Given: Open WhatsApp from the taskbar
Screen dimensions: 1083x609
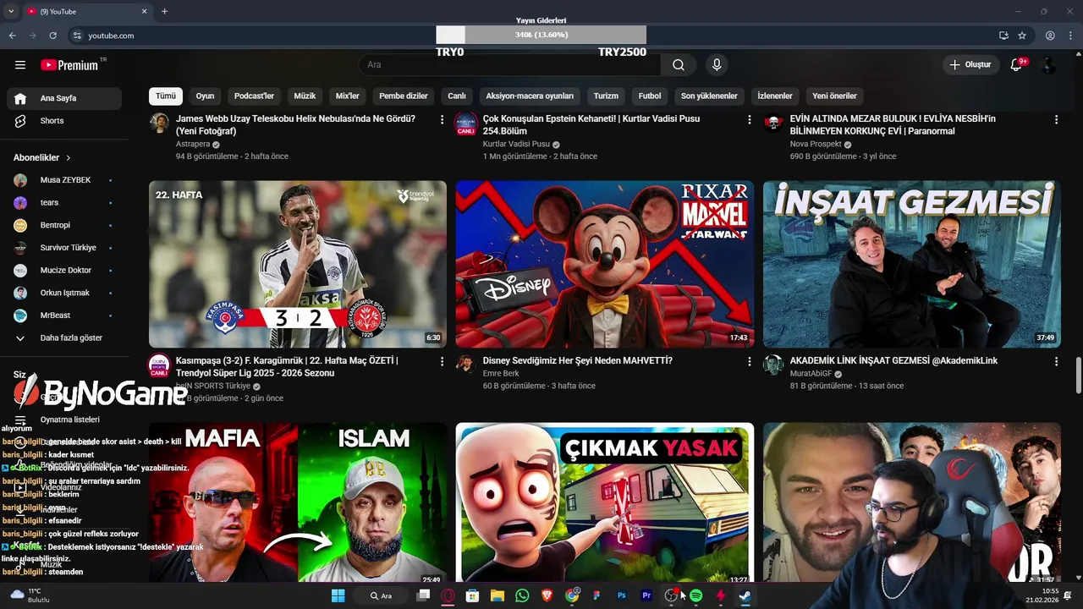Looking at the screenshot, I should tap(522, 595).
